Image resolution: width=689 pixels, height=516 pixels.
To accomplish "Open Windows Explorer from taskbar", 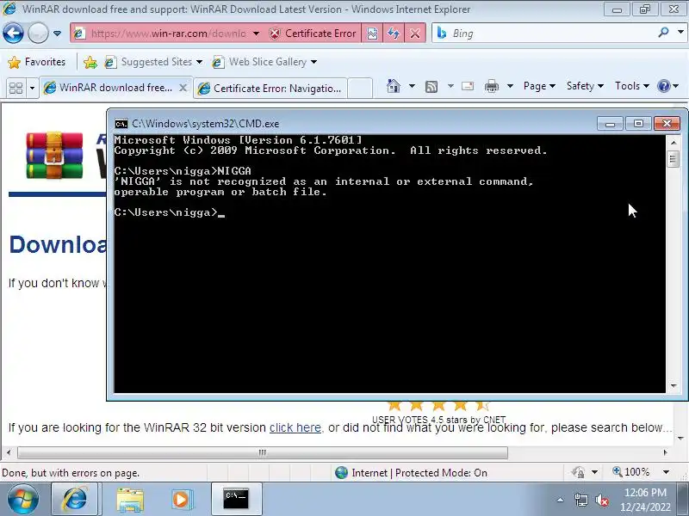I will [130, 500].
